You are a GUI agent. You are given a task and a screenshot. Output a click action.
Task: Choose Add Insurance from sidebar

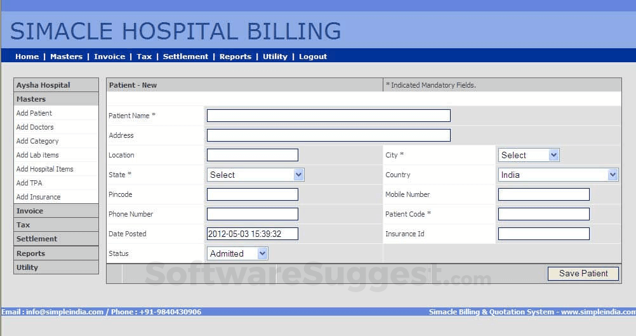[38, 197]
